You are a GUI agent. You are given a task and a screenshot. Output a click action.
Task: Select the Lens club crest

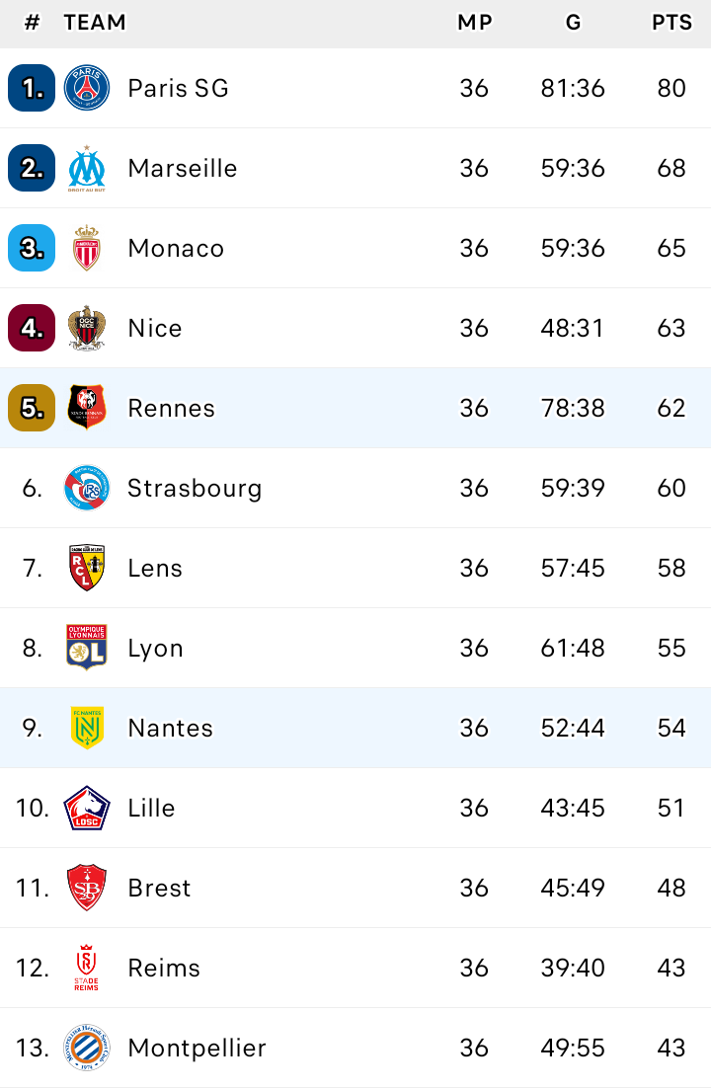pos(87,568)
